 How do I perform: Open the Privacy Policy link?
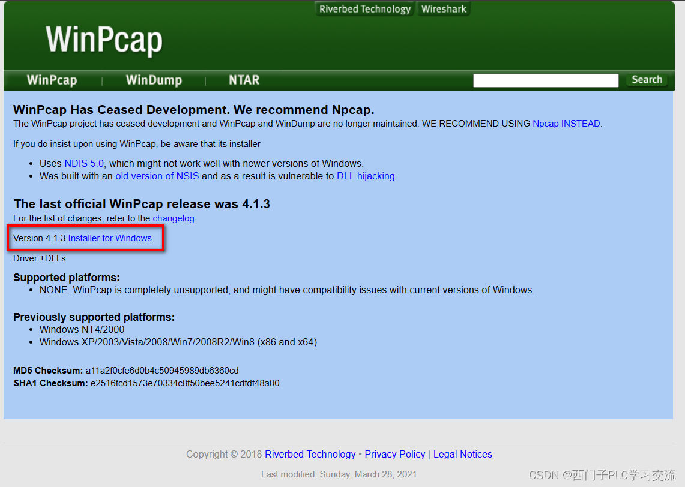click(395, 454)
